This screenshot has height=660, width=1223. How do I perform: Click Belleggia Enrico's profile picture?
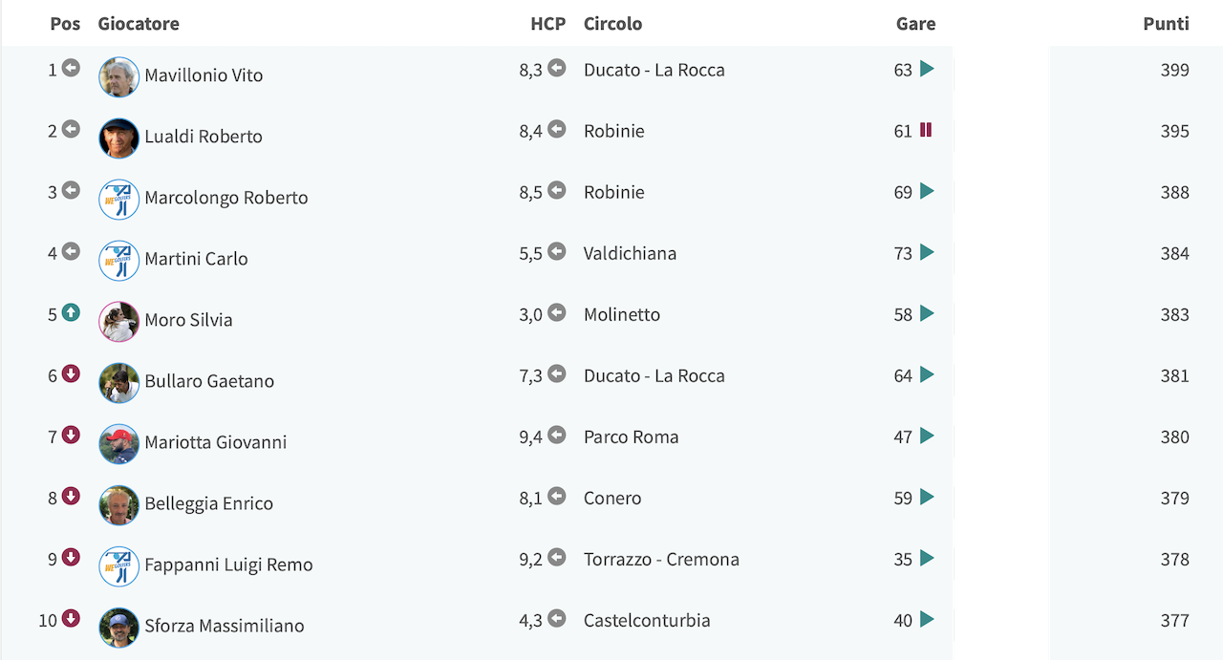pyautogui.click(x=119, y=505)
